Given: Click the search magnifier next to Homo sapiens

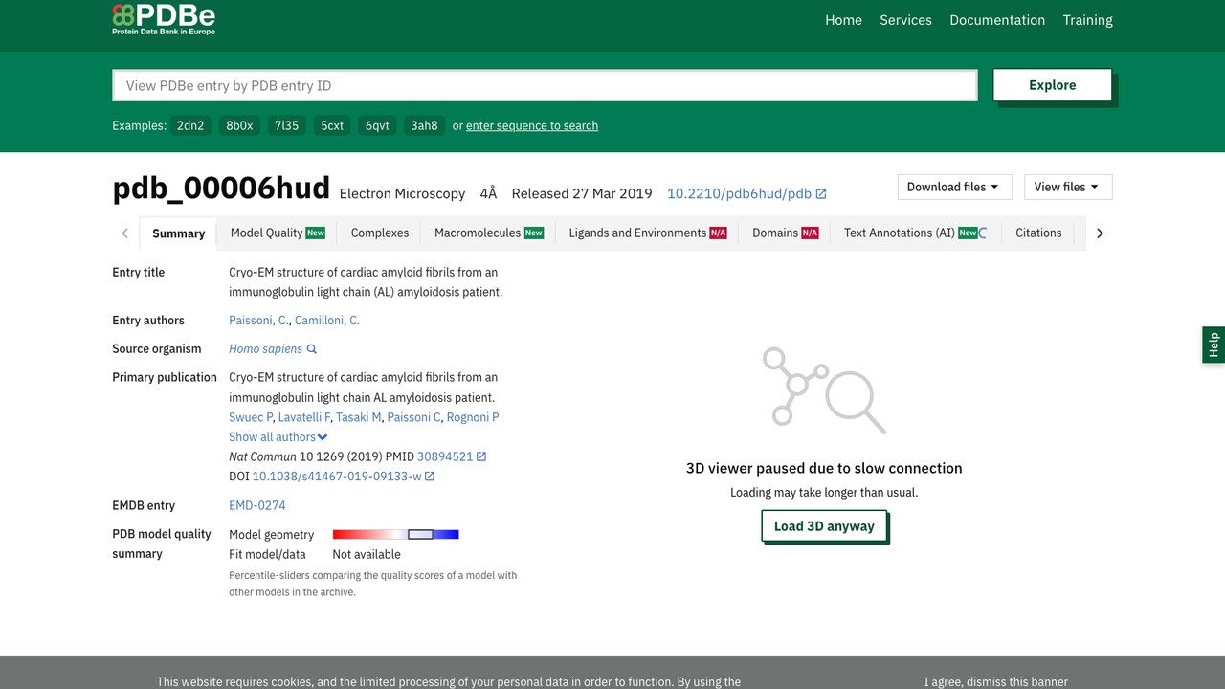Looking at the screenshot, I should coord(312,349).
